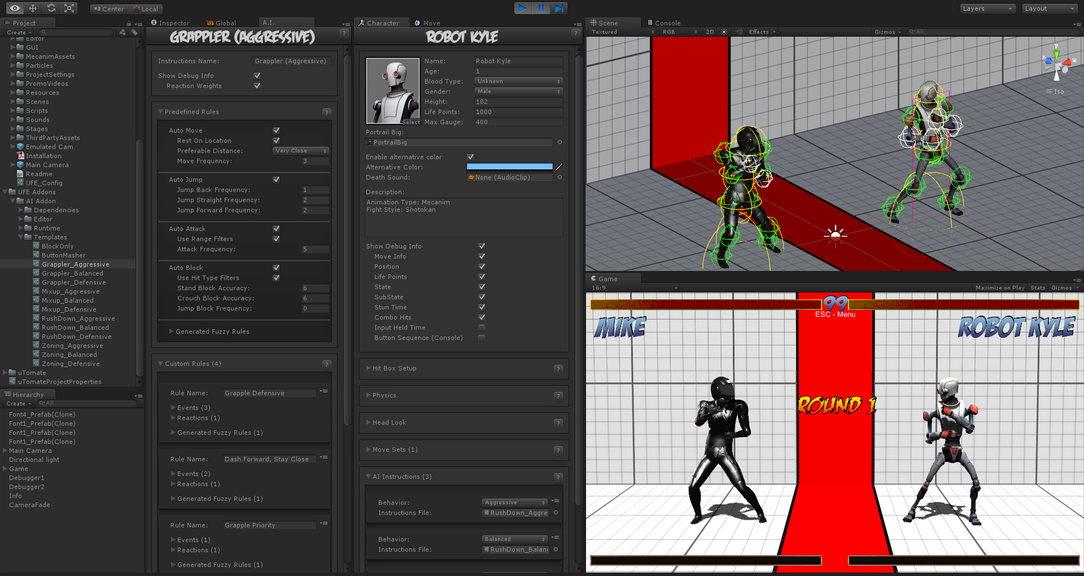Pick Alternative Color with the eyedropper
Image resolution: width=1084 pixels, height=576 pixels.
click(558, 167)
